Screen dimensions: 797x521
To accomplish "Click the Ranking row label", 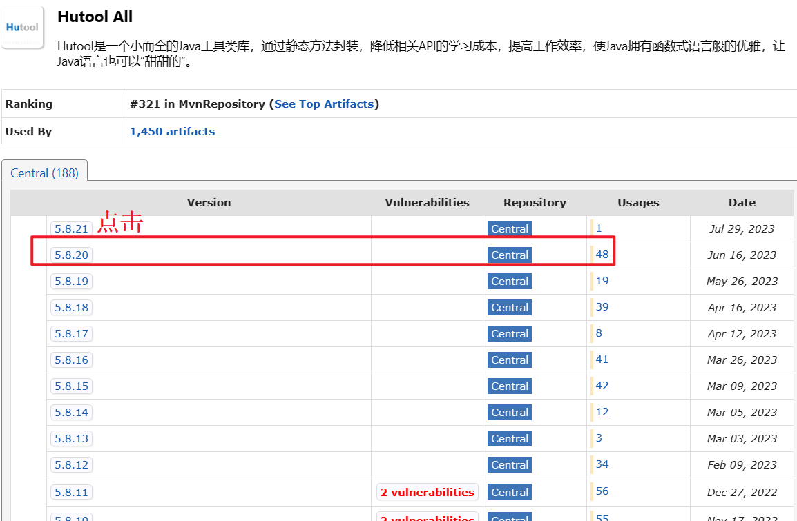I will pyautogui.click(x=29, y=104).
